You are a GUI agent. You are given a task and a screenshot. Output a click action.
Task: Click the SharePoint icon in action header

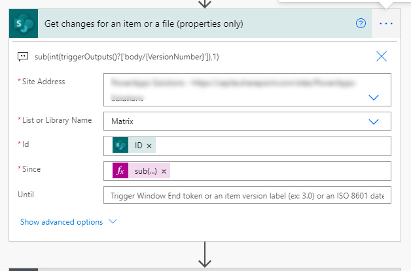click(x=23, y=24)
